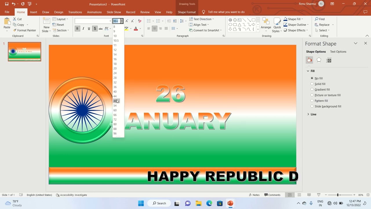Click the Windows Start button
Viewport: 371px width, 209px height.
coord(141,203)
